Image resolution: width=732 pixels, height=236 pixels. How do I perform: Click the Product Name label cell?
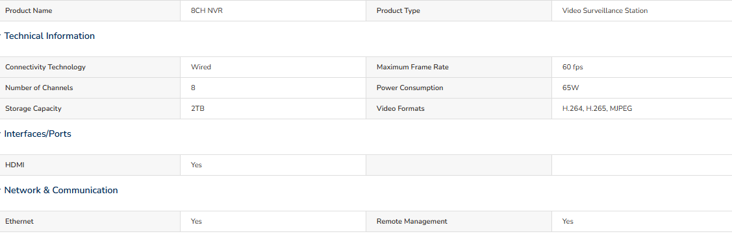90,11
